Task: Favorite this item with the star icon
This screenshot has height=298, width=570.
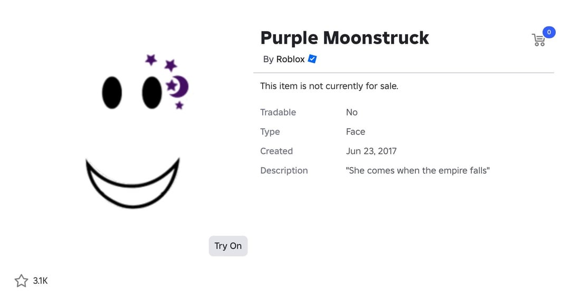Action: pos(21,281)
